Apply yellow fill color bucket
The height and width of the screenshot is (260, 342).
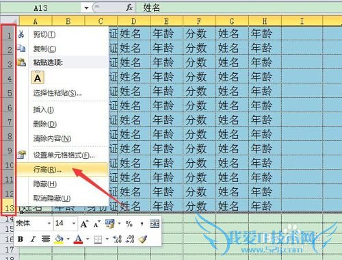tap(59, 239)
